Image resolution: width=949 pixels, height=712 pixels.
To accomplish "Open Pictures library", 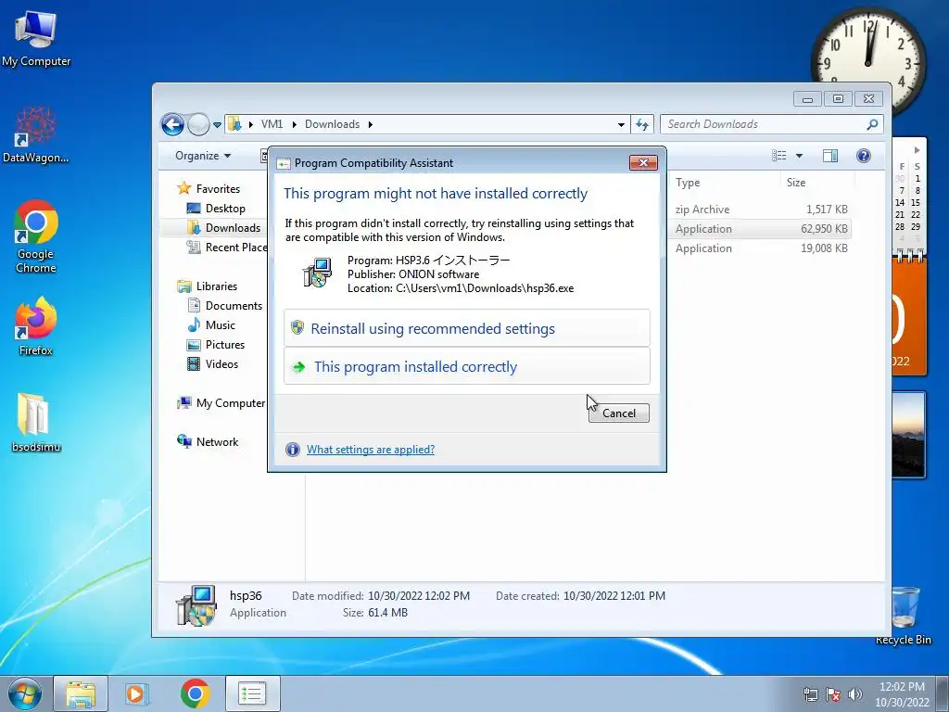I will pos(225,345).
